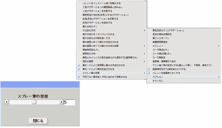Expand the オプション submenu
This screenshot has width=222, height=128.
158,77
